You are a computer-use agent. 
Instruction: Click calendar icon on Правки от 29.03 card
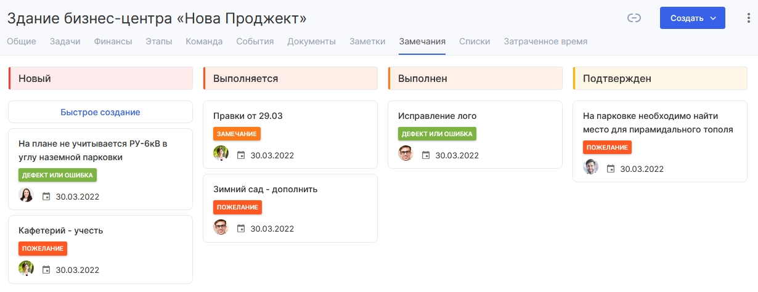tap(241, 155)
